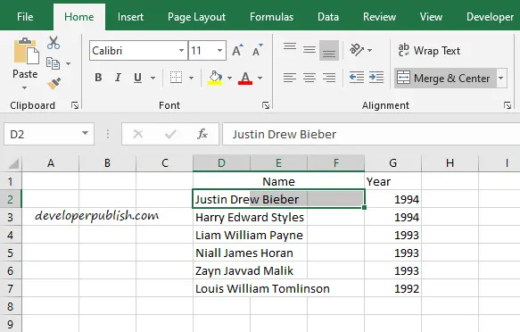Open the Name Box dropdown arrow
Screen dimensions: 520x332
(x=86, y=133)
